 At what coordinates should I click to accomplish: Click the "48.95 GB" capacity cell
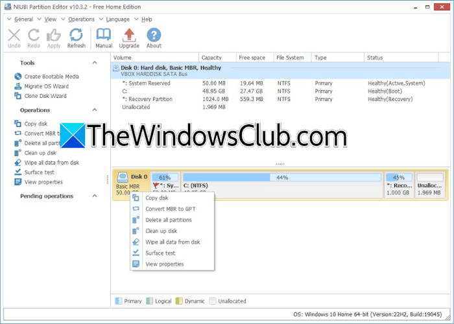tap(213, 91)
